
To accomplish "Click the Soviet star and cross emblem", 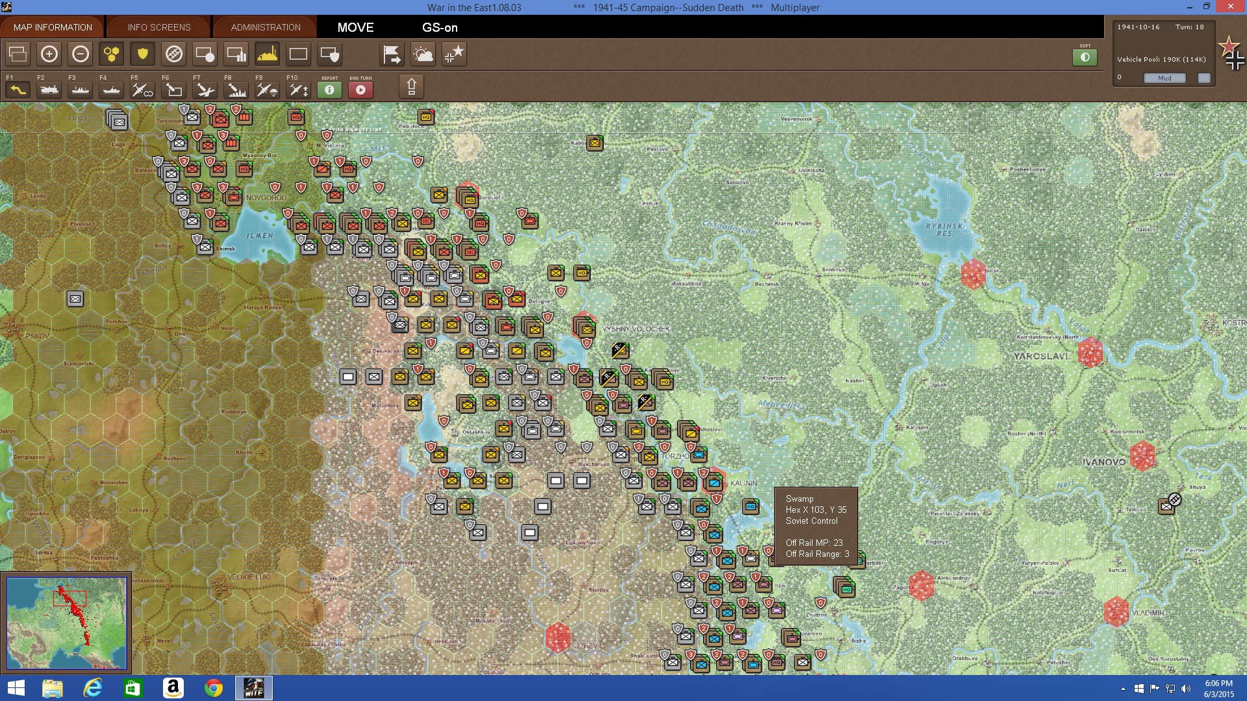I will (1231, 53).
